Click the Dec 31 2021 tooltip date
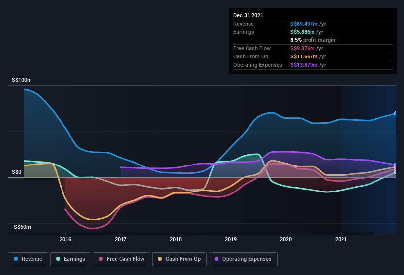Image resolution: width=404 pixels, height=275 pixels. [x=248, y=15]
